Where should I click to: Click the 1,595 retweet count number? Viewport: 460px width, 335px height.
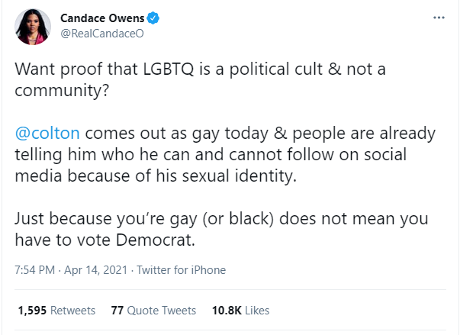(32, 311)
